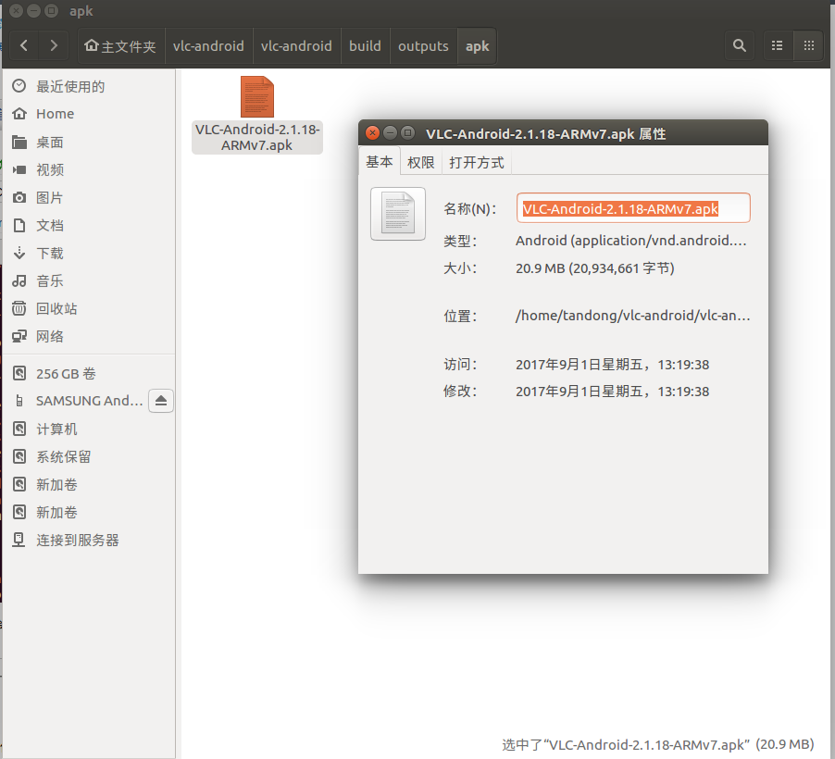
Task: Click the location path /home/tandong/vlc-android
Action: [x=632, y=316]
